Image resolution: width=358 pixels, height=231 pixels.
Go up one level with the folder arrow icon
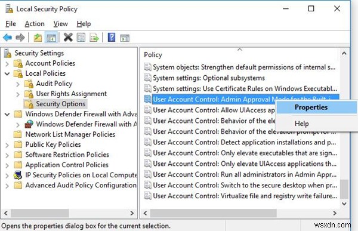click(x=38, y=38)
